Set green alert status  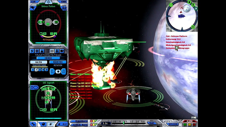(185, 124)
